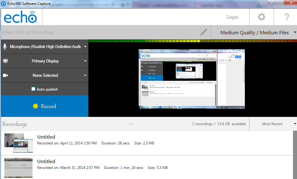Open the None Selected camera dropdown
The width and height of the screenshot is (297, 179).
(44, 75)
